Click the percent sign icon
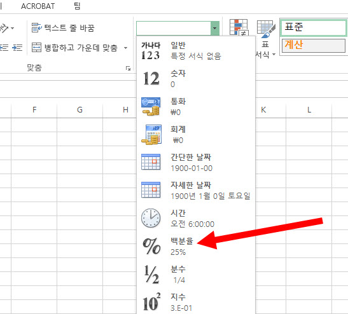 [151, 246]
